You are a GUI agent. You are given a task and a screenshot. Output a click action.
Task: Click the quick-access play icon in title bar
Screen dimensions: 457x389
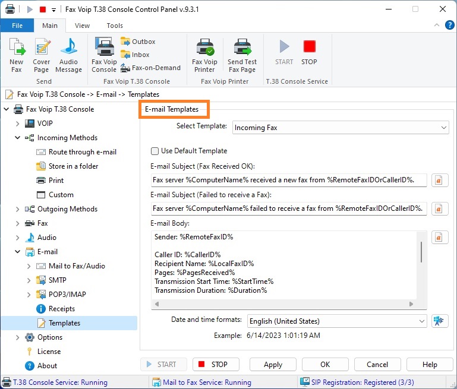point(30,10)
